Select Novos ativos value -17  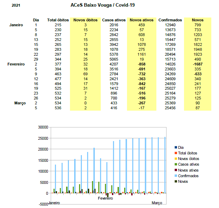(142, 108)
